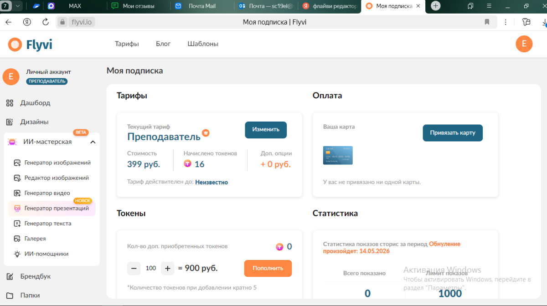Switch to the флайви редактор browser tab

[x=330, y=6]
